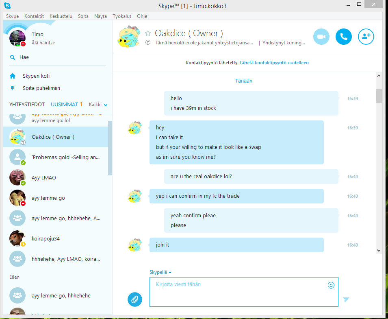388x319 pixels.
Task: Open Kontaktit menu
Action: coord(34,16)
